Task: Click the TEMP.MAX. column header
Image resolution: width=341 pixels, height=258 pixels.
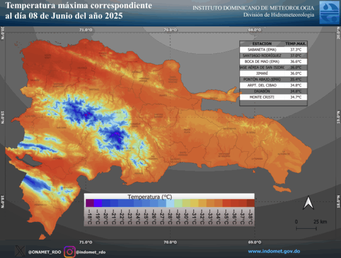Action: [x=295, y=44]
